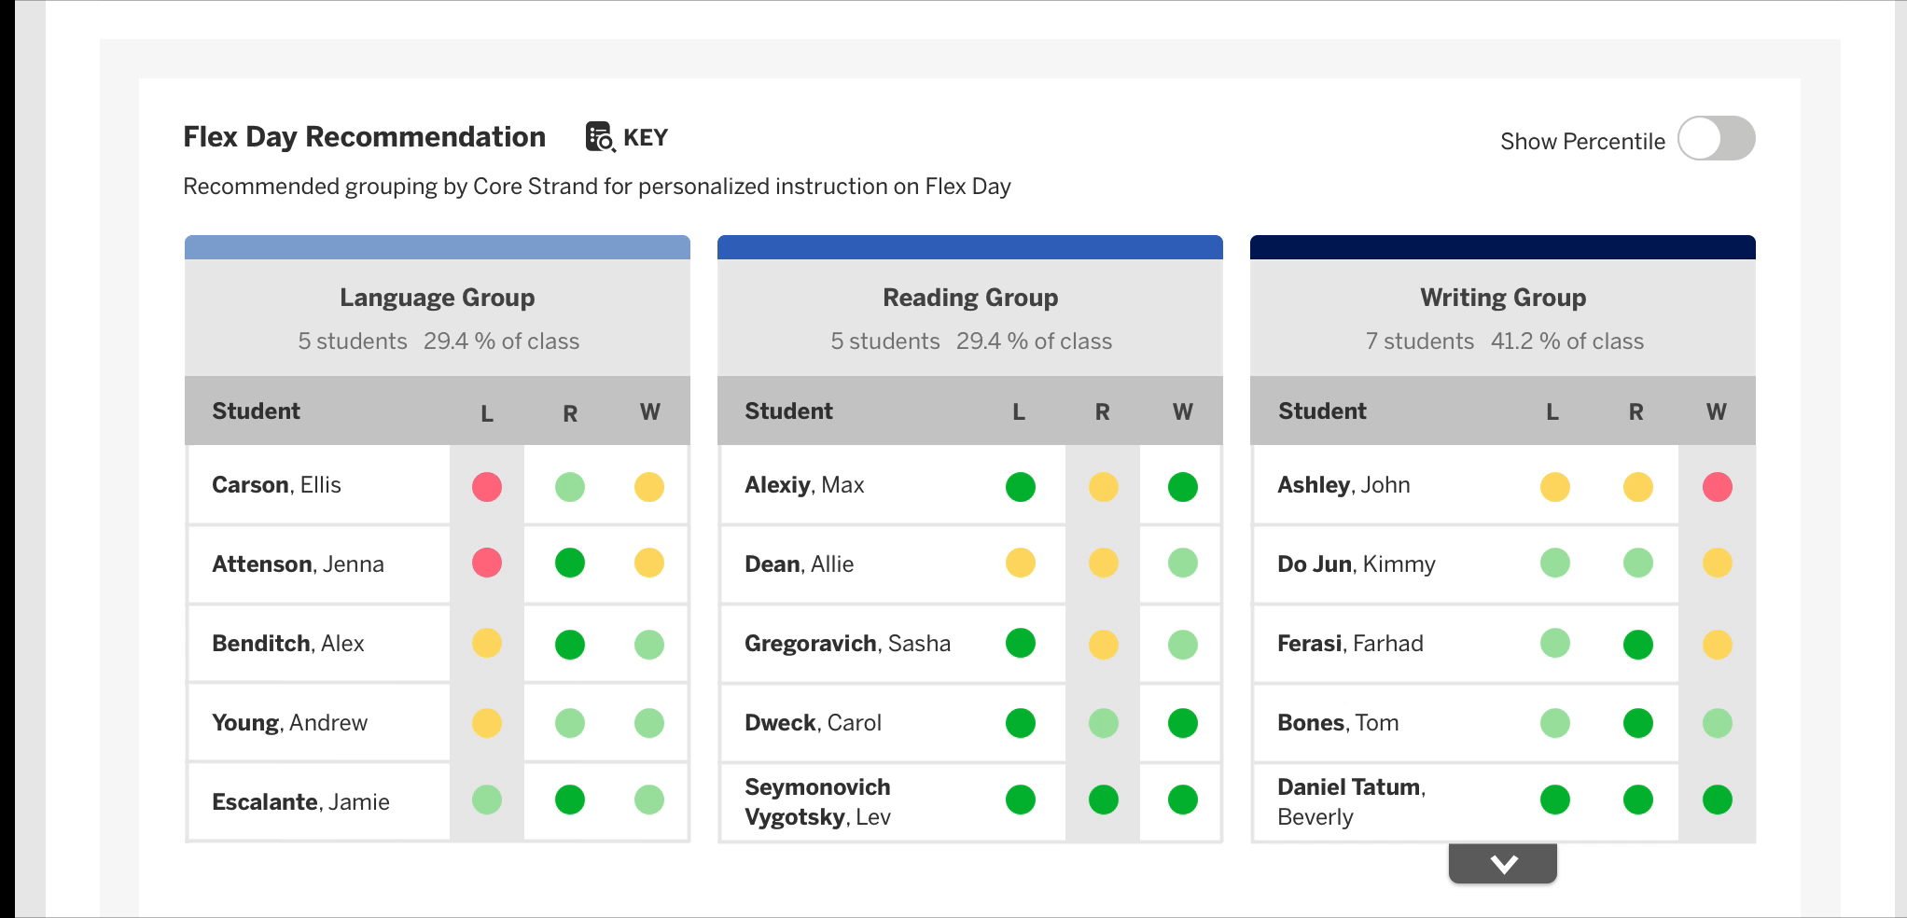This screenshot has width=1907, height=918.
Task: Click Ashley John's red Writing dot
Action: click(x=1717, y=486)
